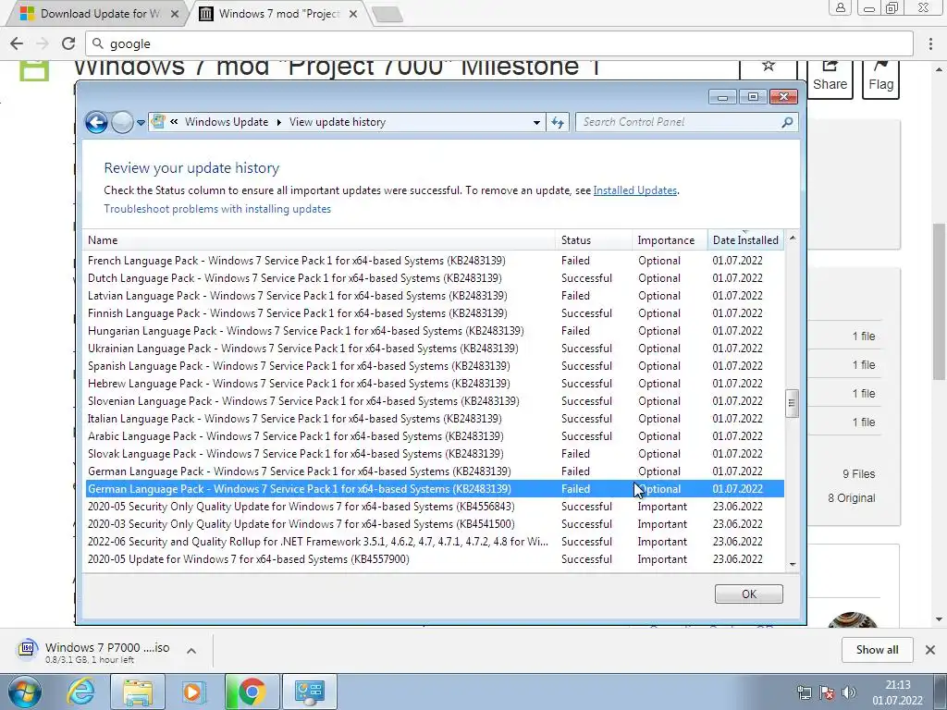Sort the list by Importance column header
The image size is (947, 710).
(x=670, y=240)
